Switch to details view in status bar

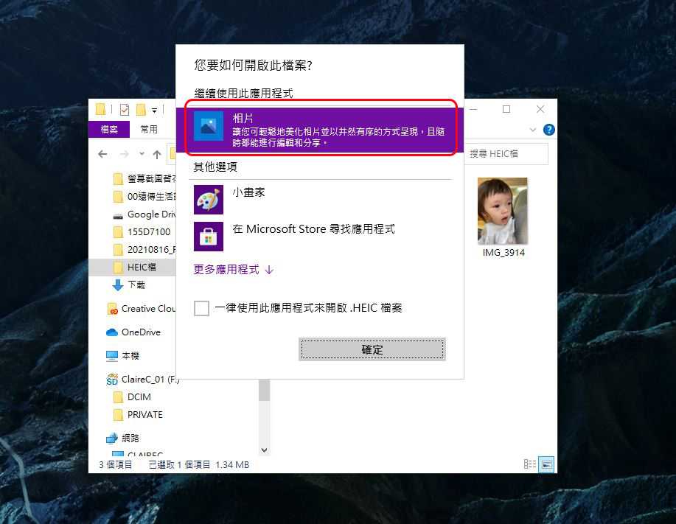(530, 464)
